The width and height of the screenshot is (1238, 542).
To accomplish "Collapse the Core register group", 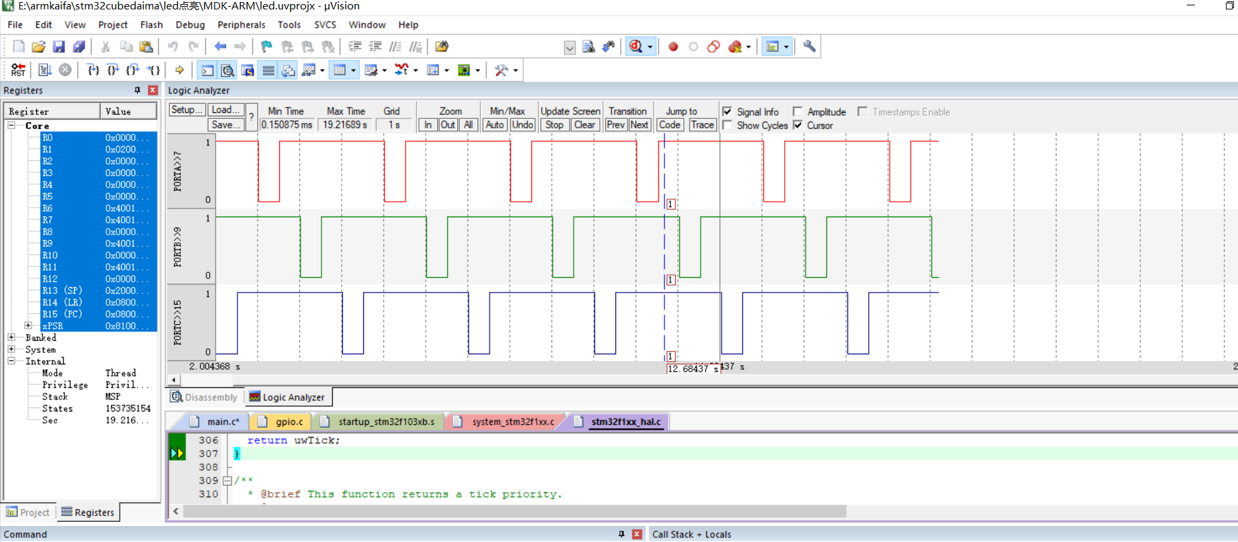I will 11,126.
